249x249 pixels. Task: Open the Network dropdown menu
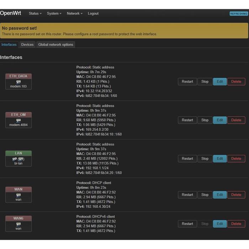[74, 14]
